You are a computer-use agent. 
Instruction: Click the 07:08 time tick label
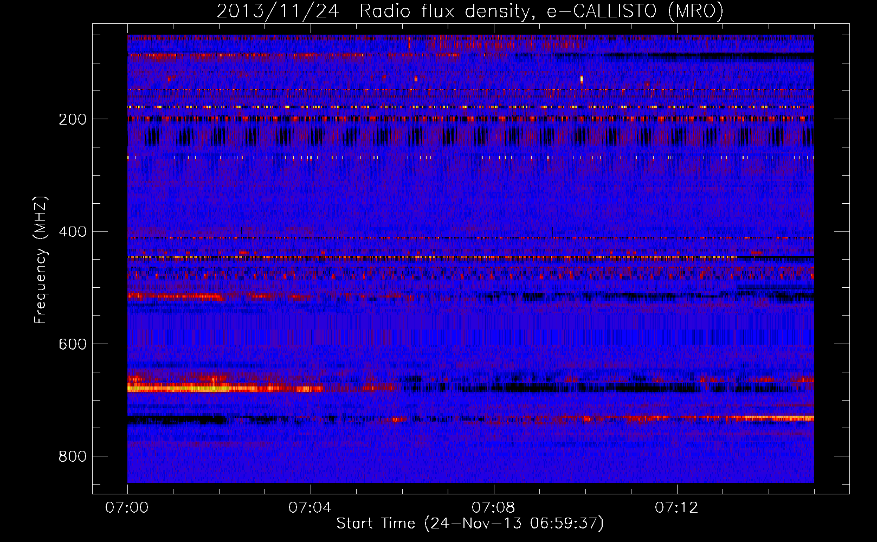point(493,507)
